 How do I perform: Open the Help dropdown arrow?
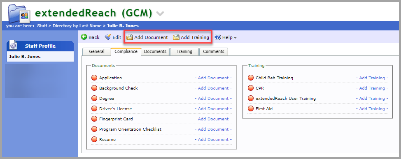point(235,38)
